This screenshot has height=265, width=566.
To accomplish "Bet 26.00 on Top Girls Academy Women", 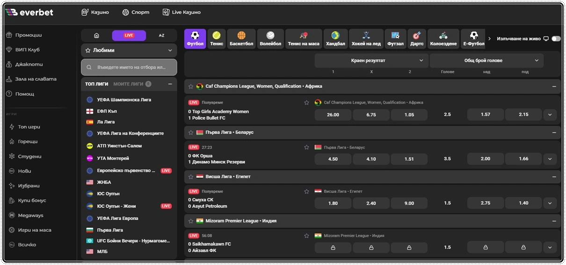I will [x=333, y=115].
